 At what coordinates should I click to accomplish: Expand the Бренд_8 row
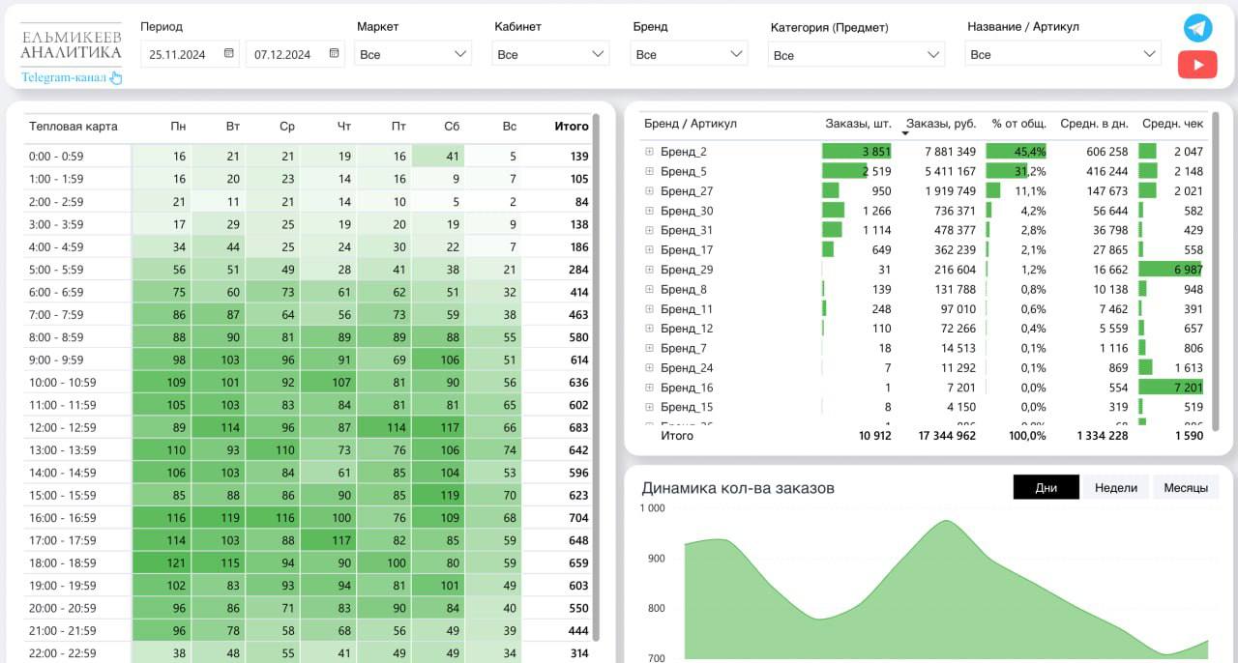[x=650, y=289]
